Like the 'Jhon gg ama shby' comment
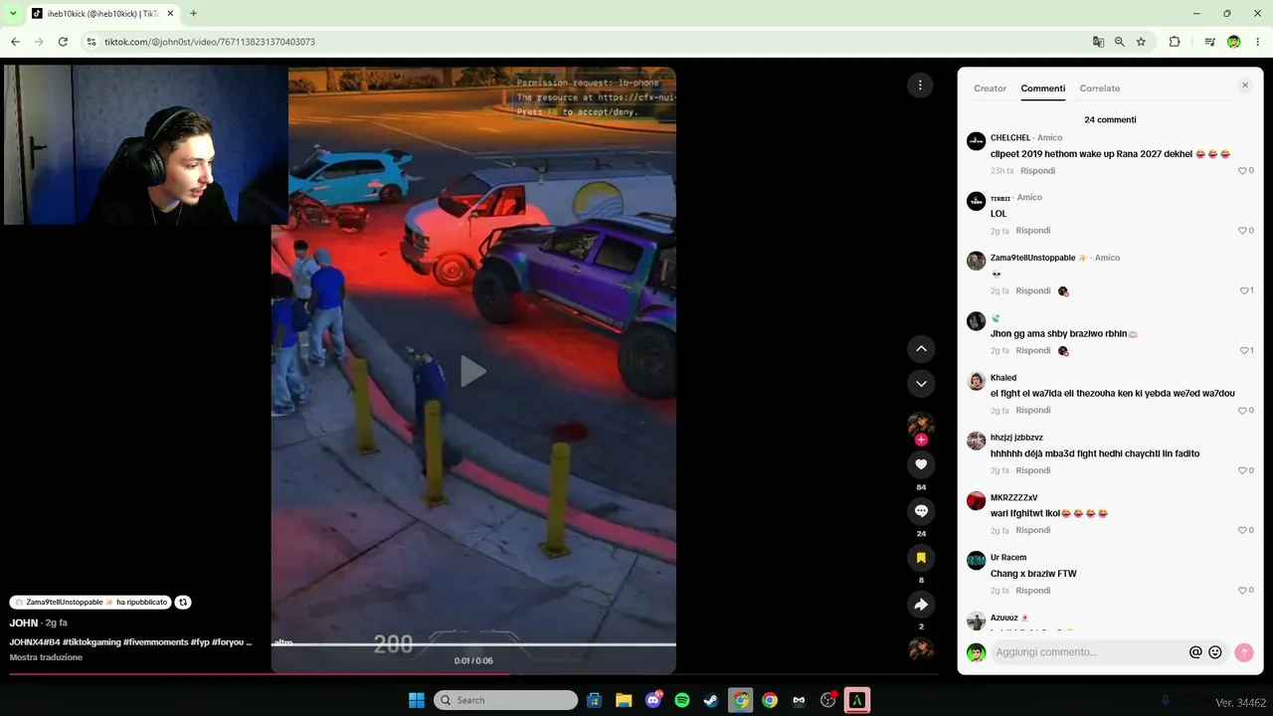 [1243, 351]
